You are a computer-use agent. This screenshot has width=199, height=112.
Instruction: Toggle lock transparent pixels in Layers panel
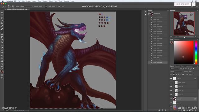pyautogui.click(x=174, y=74)
